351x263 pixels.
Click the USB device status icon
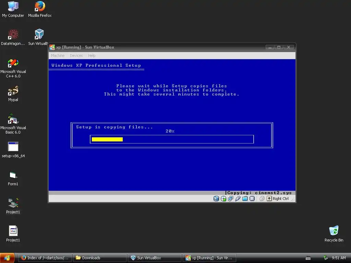[x=238, y=199]
